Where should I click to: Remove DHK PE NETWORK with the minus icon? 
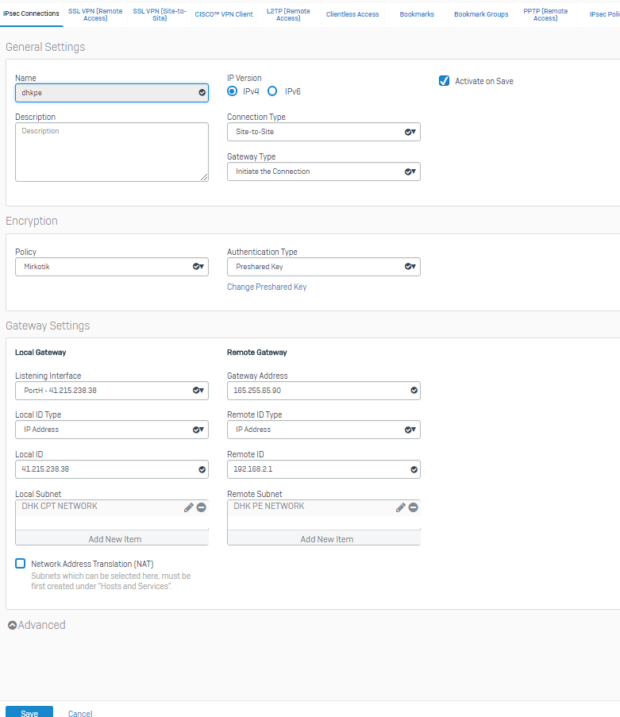coord(414,507)
